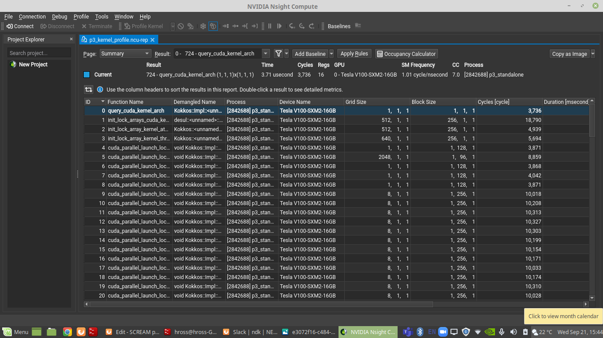This screenshot has width=603, height=338.
Task: Click the Search project input field
Action: tap(39, 52)
